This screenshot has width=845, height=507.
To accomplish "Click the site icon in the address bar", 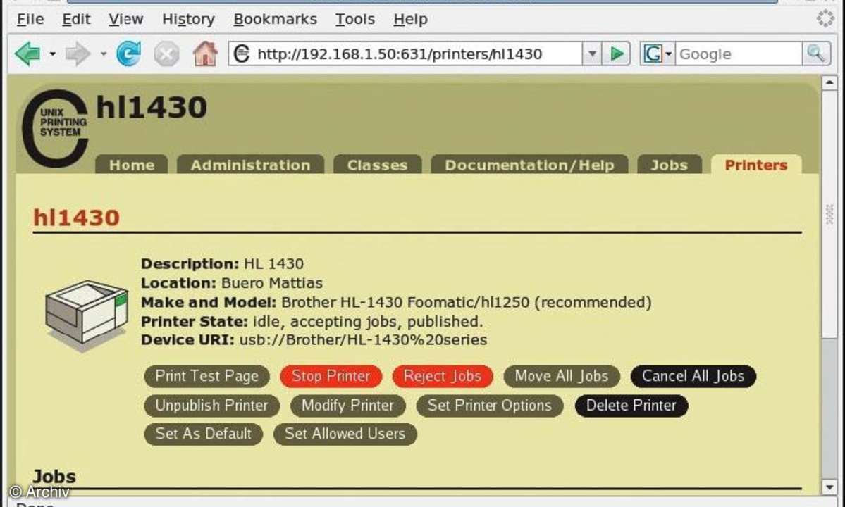I will pos(242,54).
